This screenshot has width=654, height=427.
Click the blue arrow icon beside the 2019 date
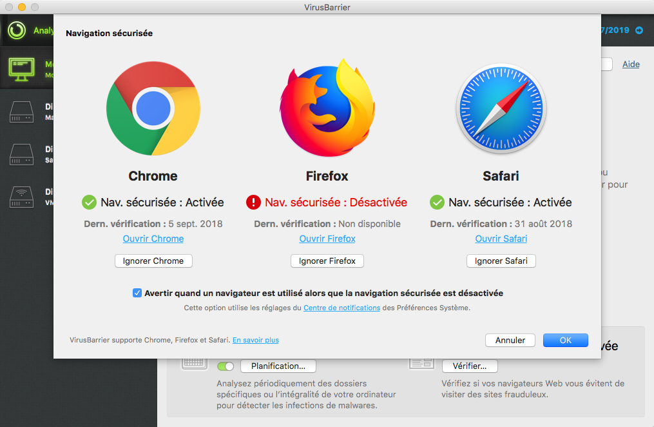coord(639,30)
